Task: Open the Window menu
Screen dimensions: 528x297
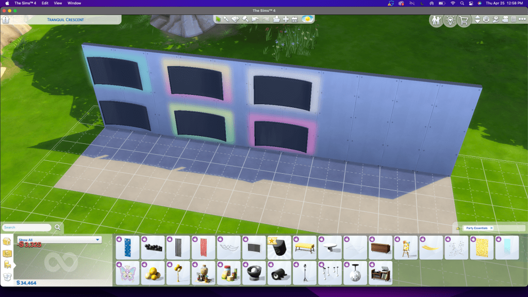Action: click(x=74, y=3)
